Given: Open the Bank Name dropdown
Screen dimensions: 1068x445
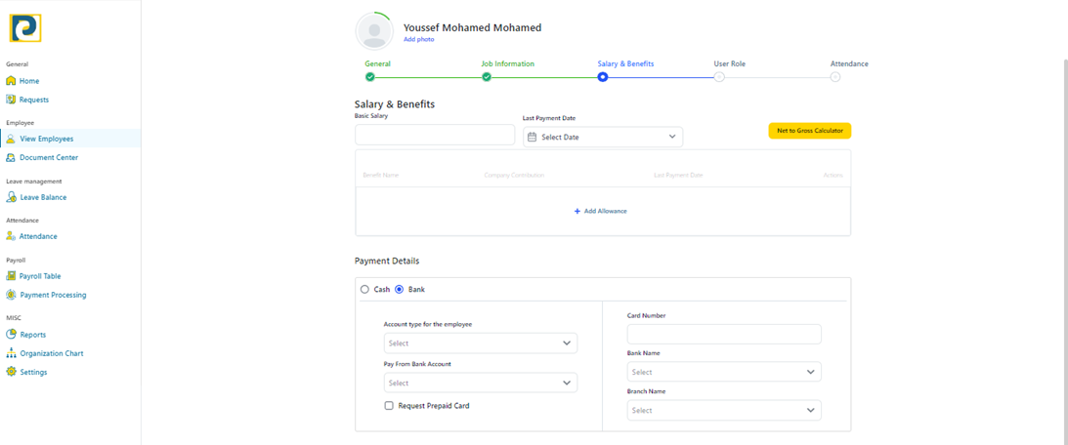Looking at the screenshot, I should point(723,372).
